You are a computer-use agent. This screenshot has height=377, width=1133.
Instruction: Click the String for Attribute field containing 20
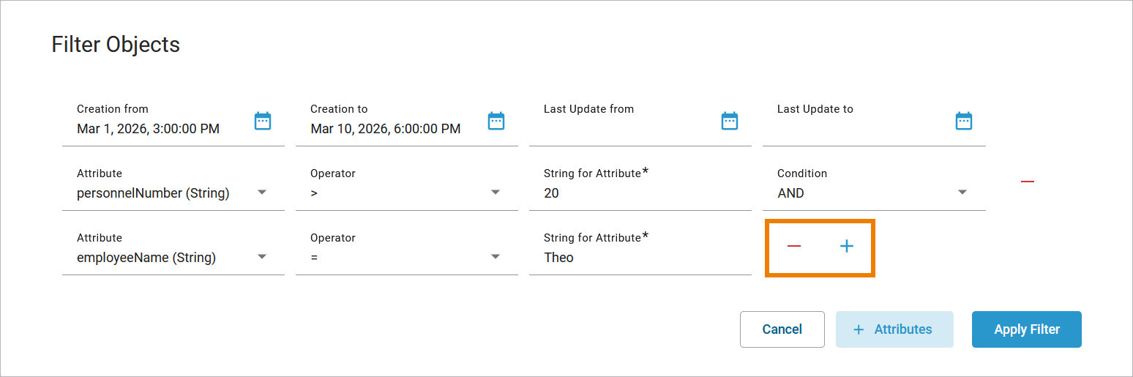637,193
